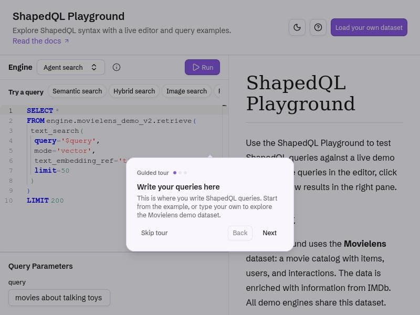Screen dimensions: 420x315
Task: Select the Semantic search example query
Action: [x=77, y=91]
